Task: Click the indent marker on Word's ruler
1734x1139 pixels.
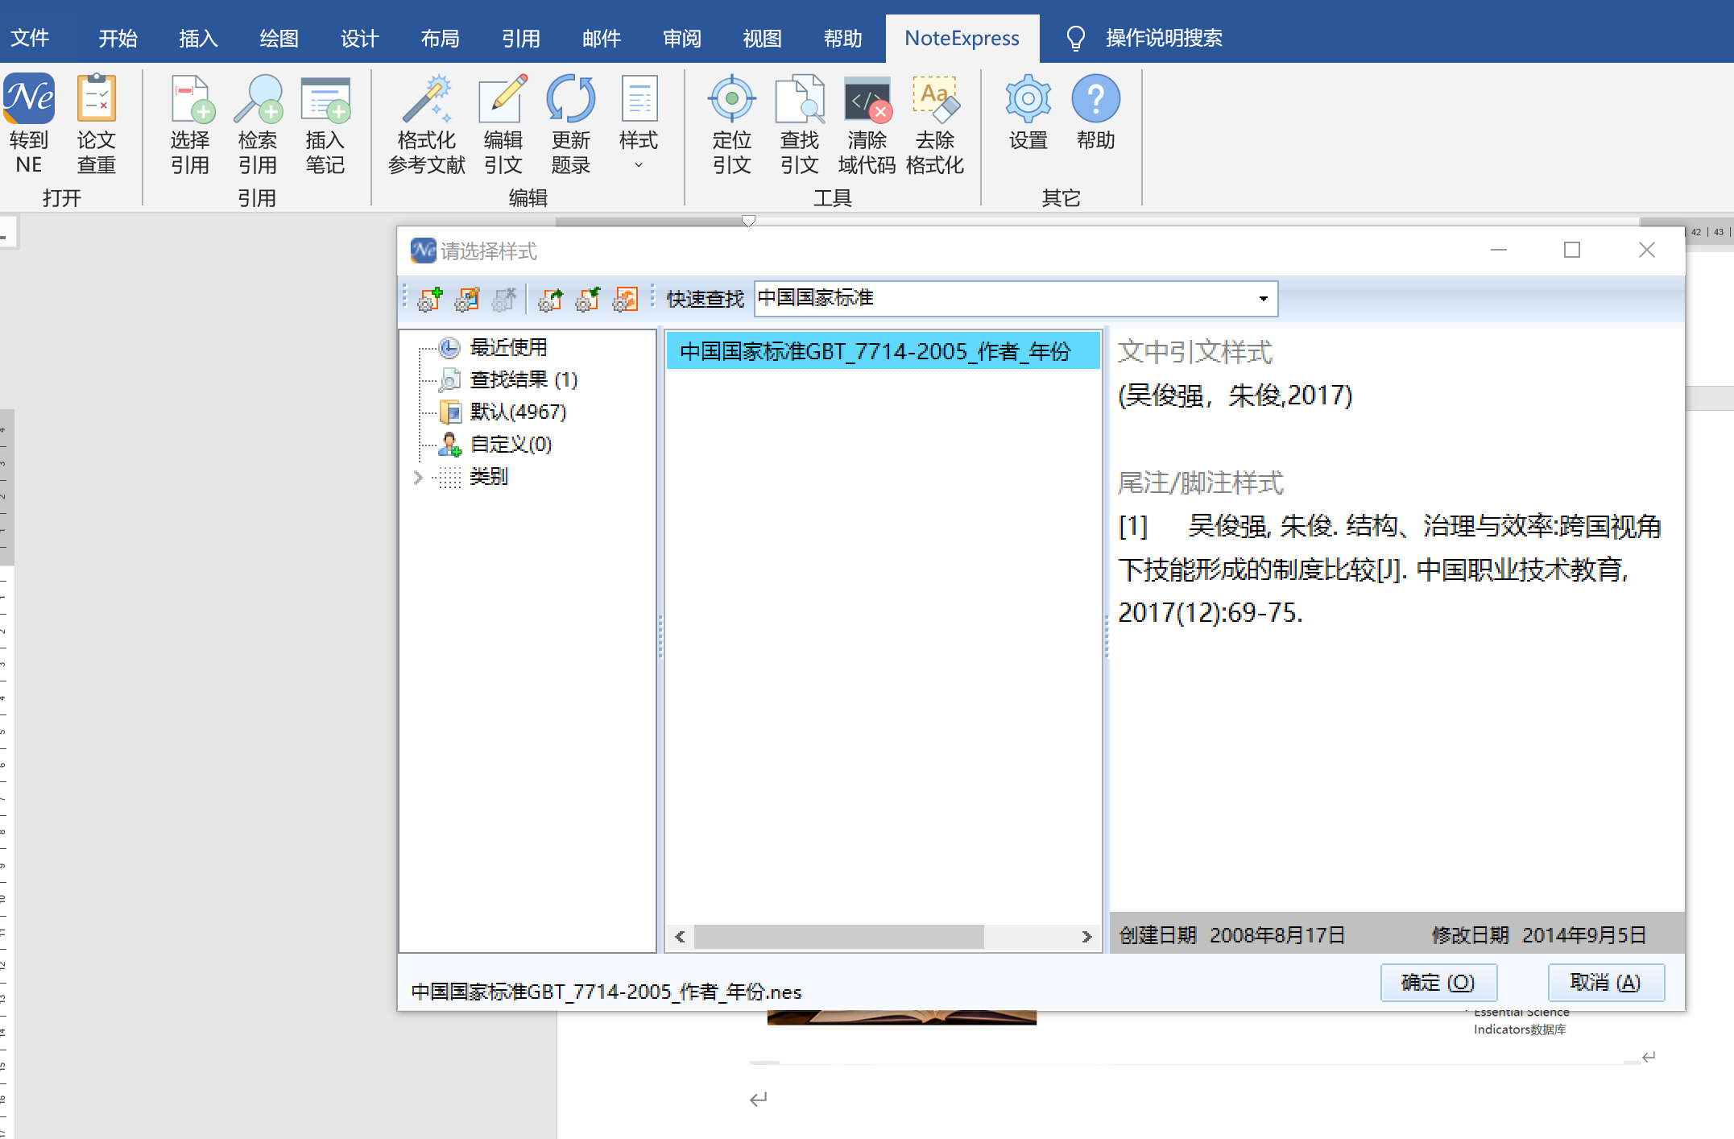Action: pos(748,220)
